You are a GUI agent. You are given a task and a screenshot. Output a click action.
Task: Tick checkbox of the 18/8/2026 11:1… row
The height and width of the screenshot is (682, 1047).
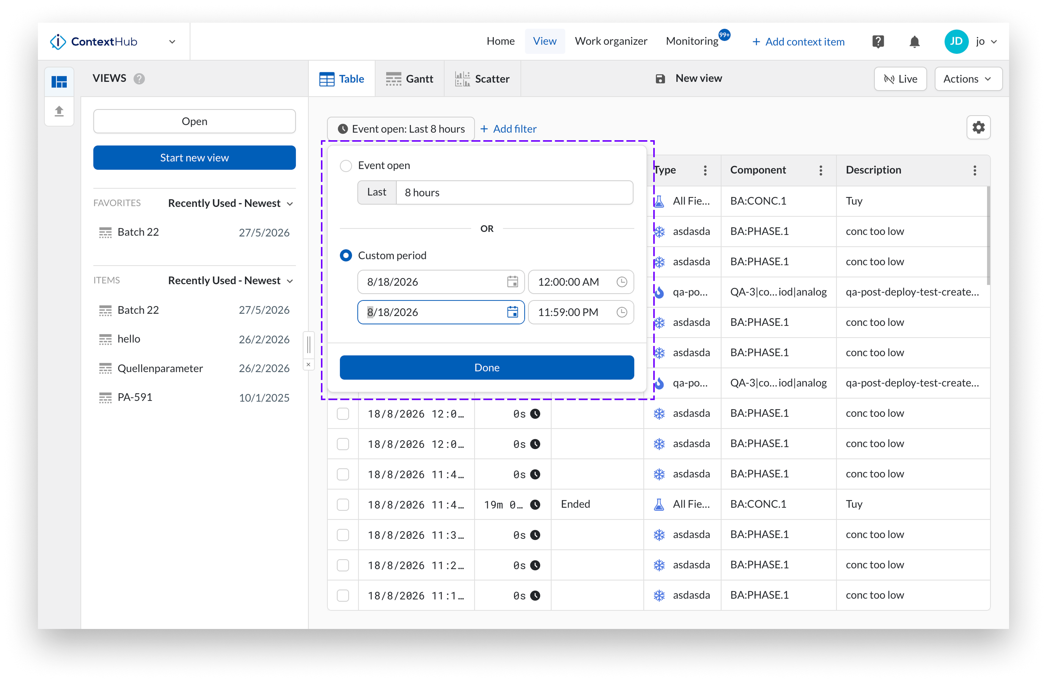(x=343, y=596)
